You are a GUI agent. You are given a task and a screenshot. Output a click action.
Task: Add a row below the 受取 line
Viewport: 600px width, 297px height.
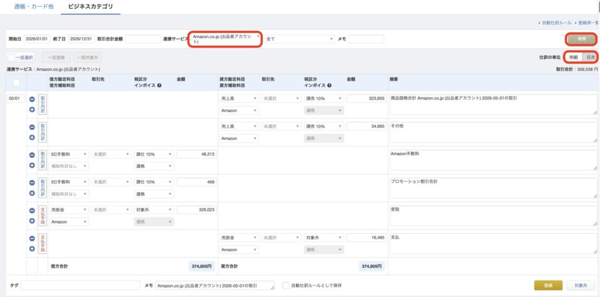[x=32, y=221]
